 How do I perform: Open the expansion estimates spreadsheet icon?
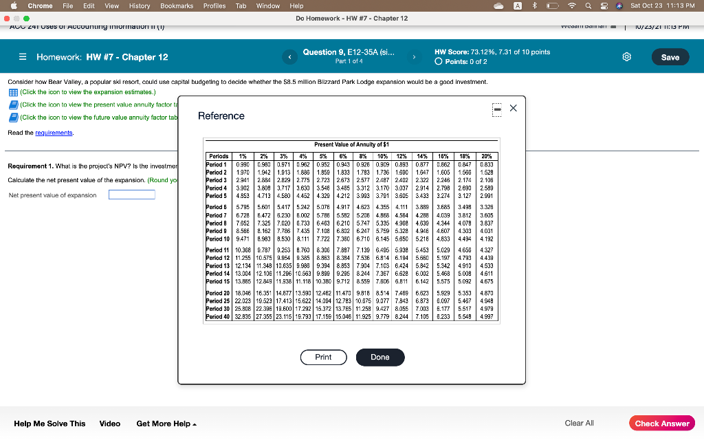(x=12, y=91)
